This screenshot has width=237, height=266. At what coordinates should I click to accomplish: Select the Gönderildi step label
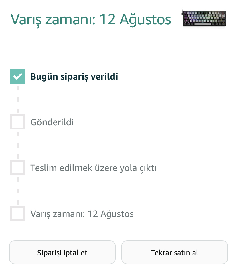point(52,122)
